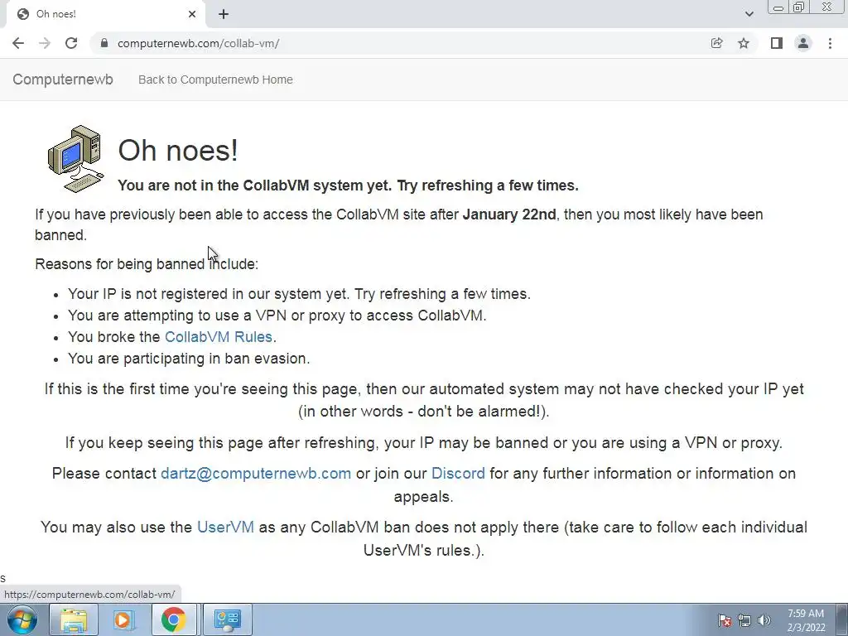This screenshot has height=636, width=848.
Task: Click the forward navigation arrow
Action: pos(45,43)
